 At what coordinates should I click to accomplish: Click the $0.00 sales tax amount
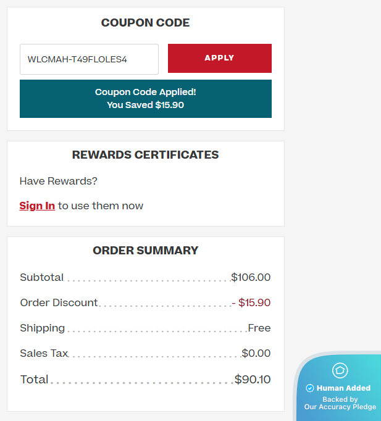[256, 353]
